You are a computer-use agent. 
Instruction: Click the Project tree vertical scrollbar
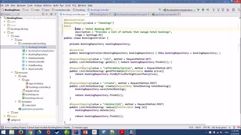point(57,60)
